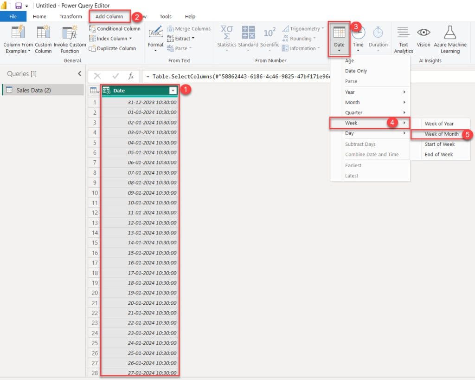Click the Save icon in title bar
Screen dimensions: 475x380
coord(18,6)
